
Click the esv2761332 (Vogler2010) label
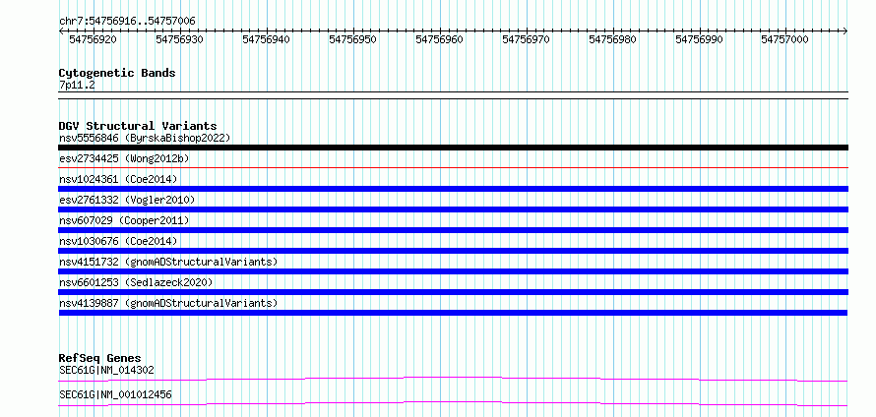pyautogui.click(x=127, y=200)
